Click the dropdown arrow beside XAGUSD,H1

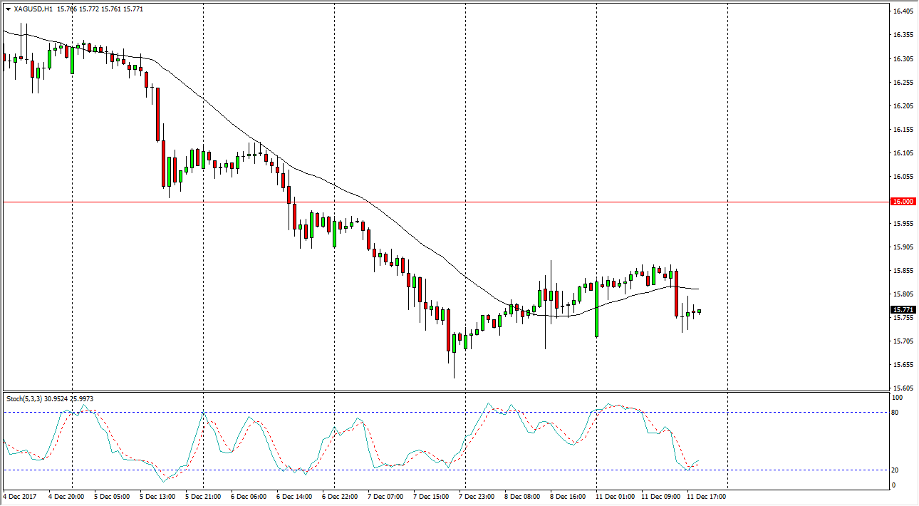coord(8,9)
